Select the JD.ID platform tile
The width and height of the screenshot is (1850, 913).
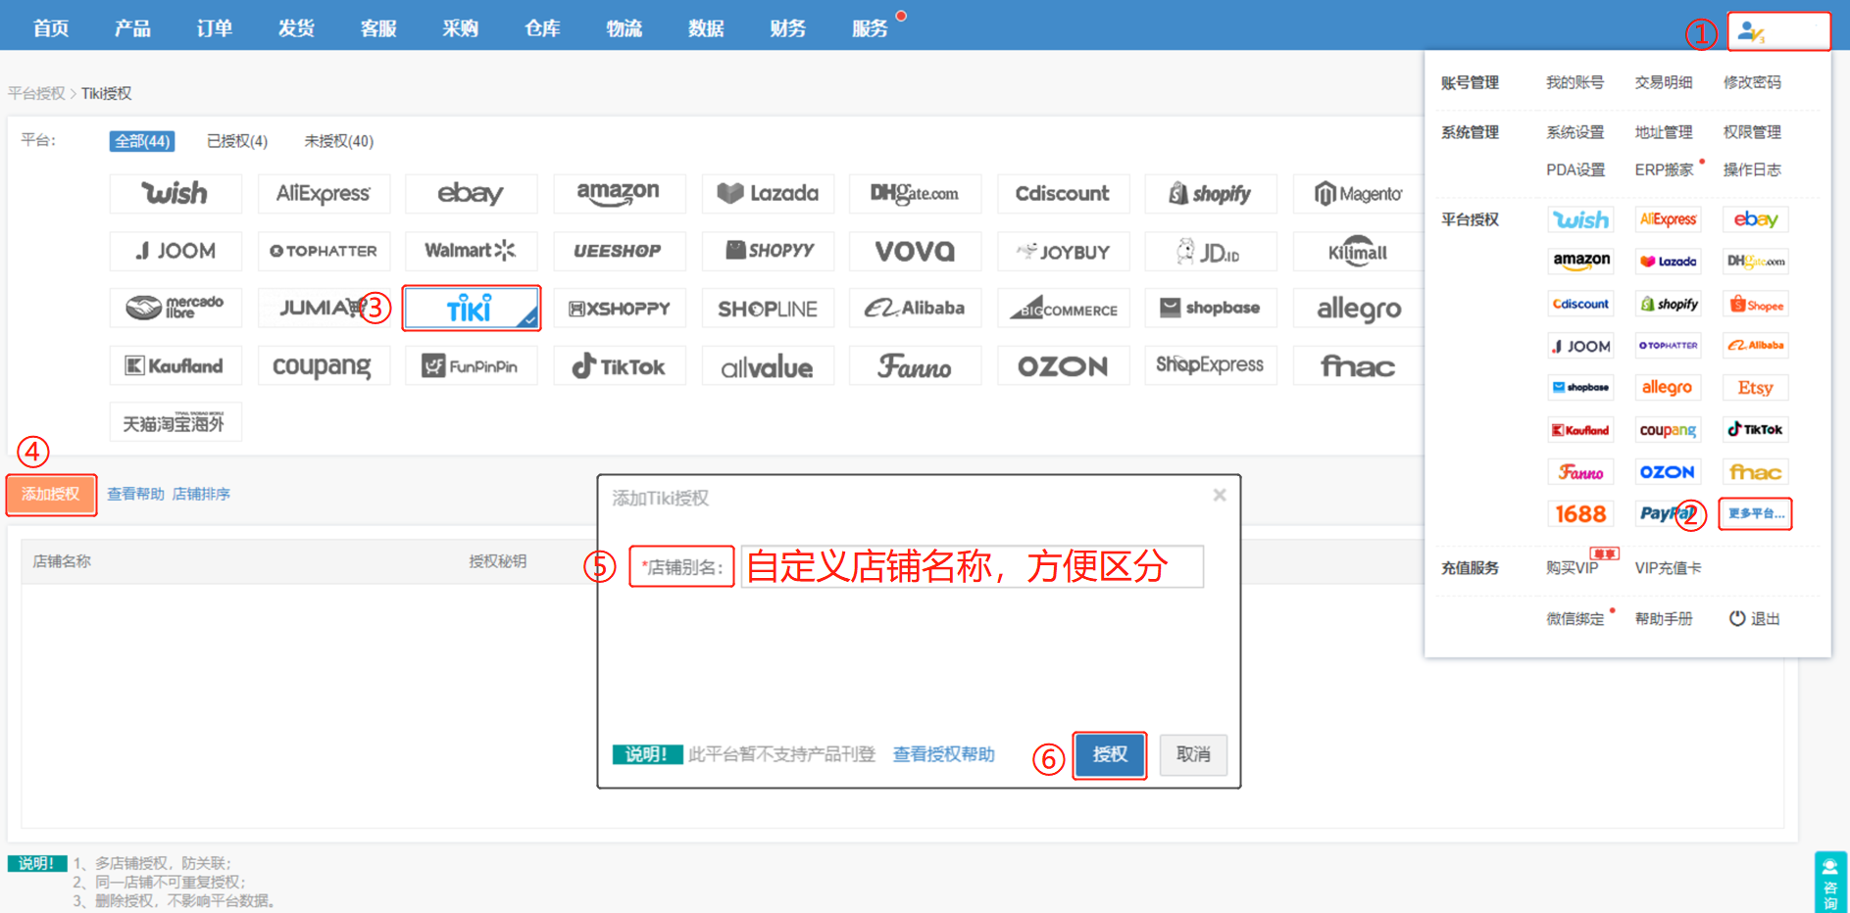coord(1211,251)
